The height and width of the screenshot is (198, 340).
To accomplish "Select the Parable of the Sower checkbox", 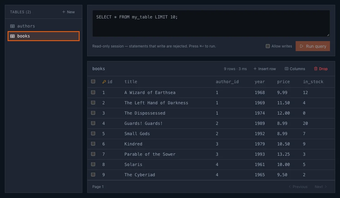I will (93, 154).
